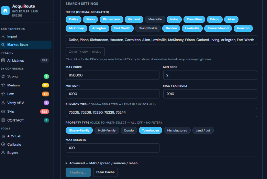267x179 pixels.
Task: Click the Verify ARV warning triangle icon
Action: point(3,103)
